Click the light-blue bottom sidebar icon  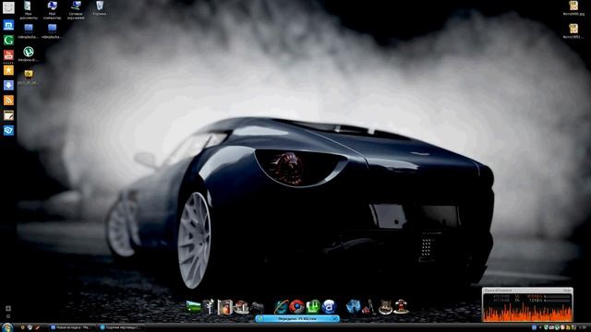pyautogui.click(x=8, y=130)
